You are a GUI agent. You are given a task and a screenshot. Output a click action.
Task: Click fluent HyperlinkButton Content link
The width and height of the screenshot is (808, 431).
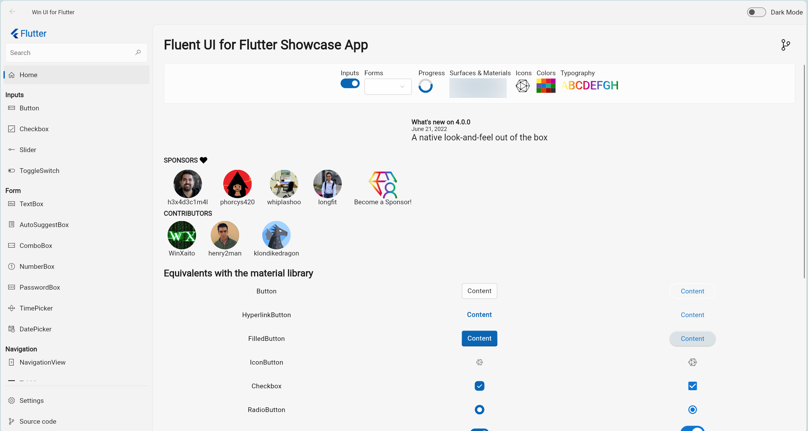coord(479,315)
